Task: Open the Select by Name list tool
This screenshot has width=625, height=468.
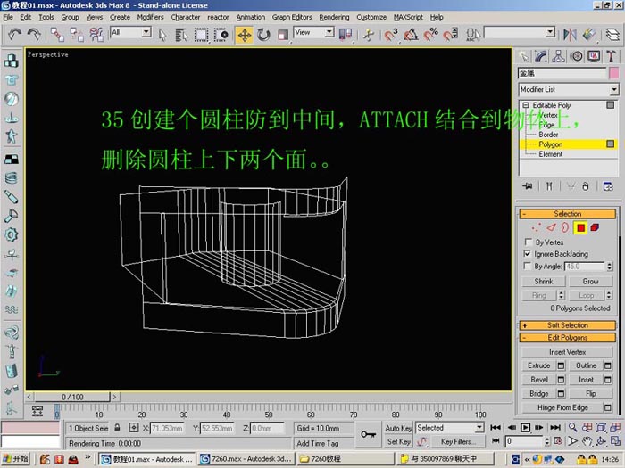Action: coord(181,35)
